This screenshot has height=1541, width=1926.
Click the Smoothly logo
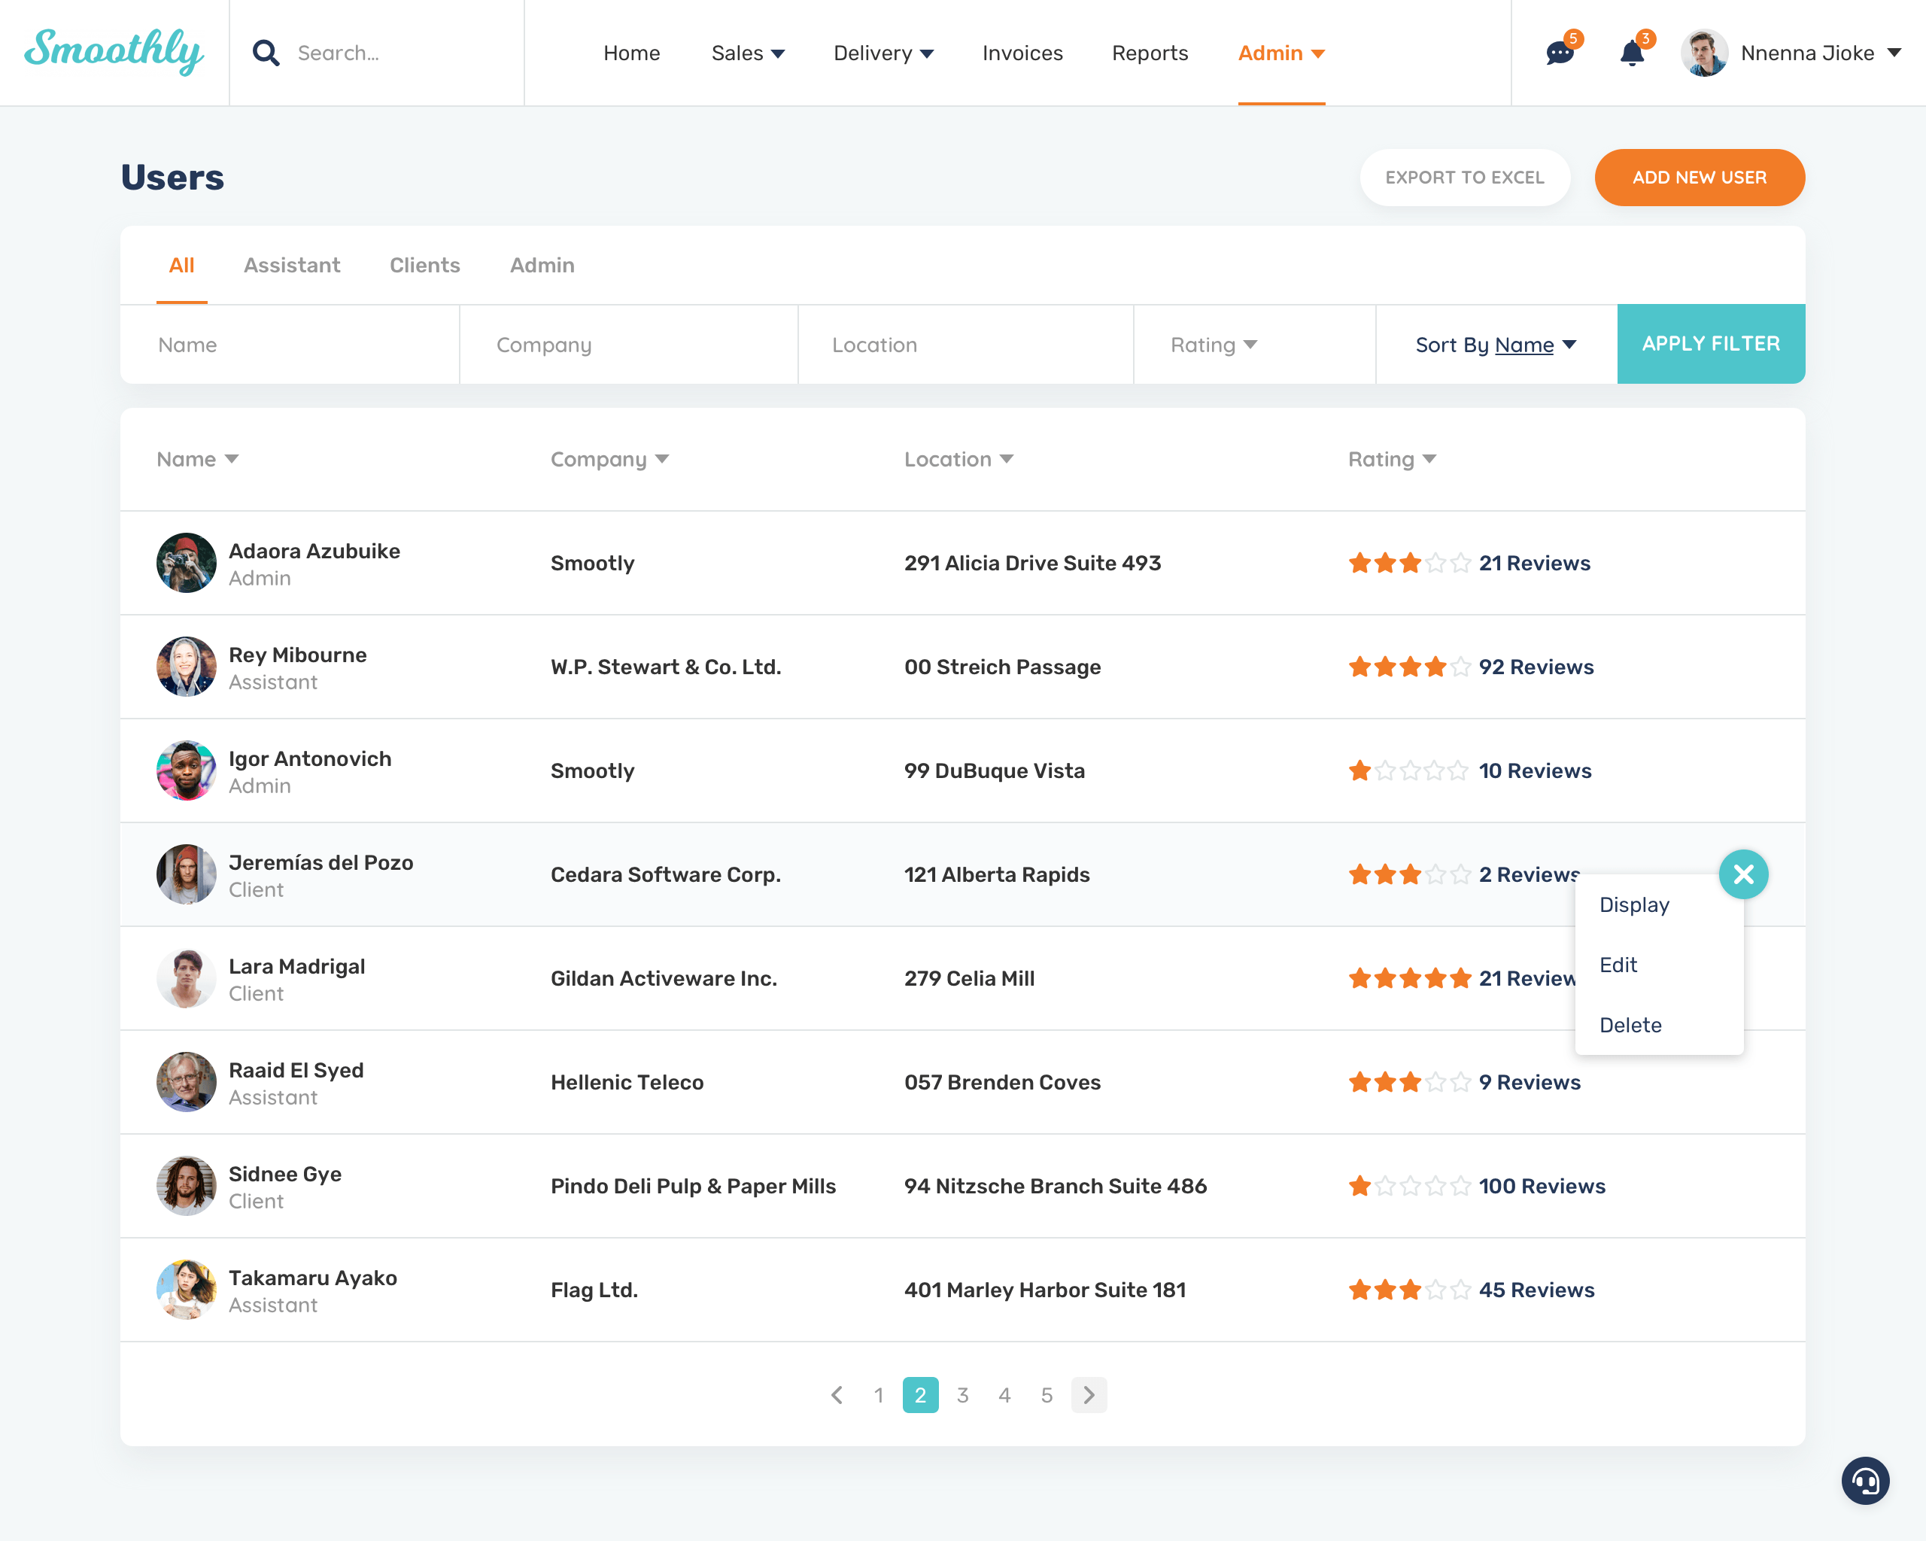(x=114, y=51)
